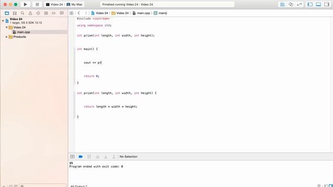The image size is (333, 187).
Task: Open main() symbol list in jump bar
Action: point(160,13)
